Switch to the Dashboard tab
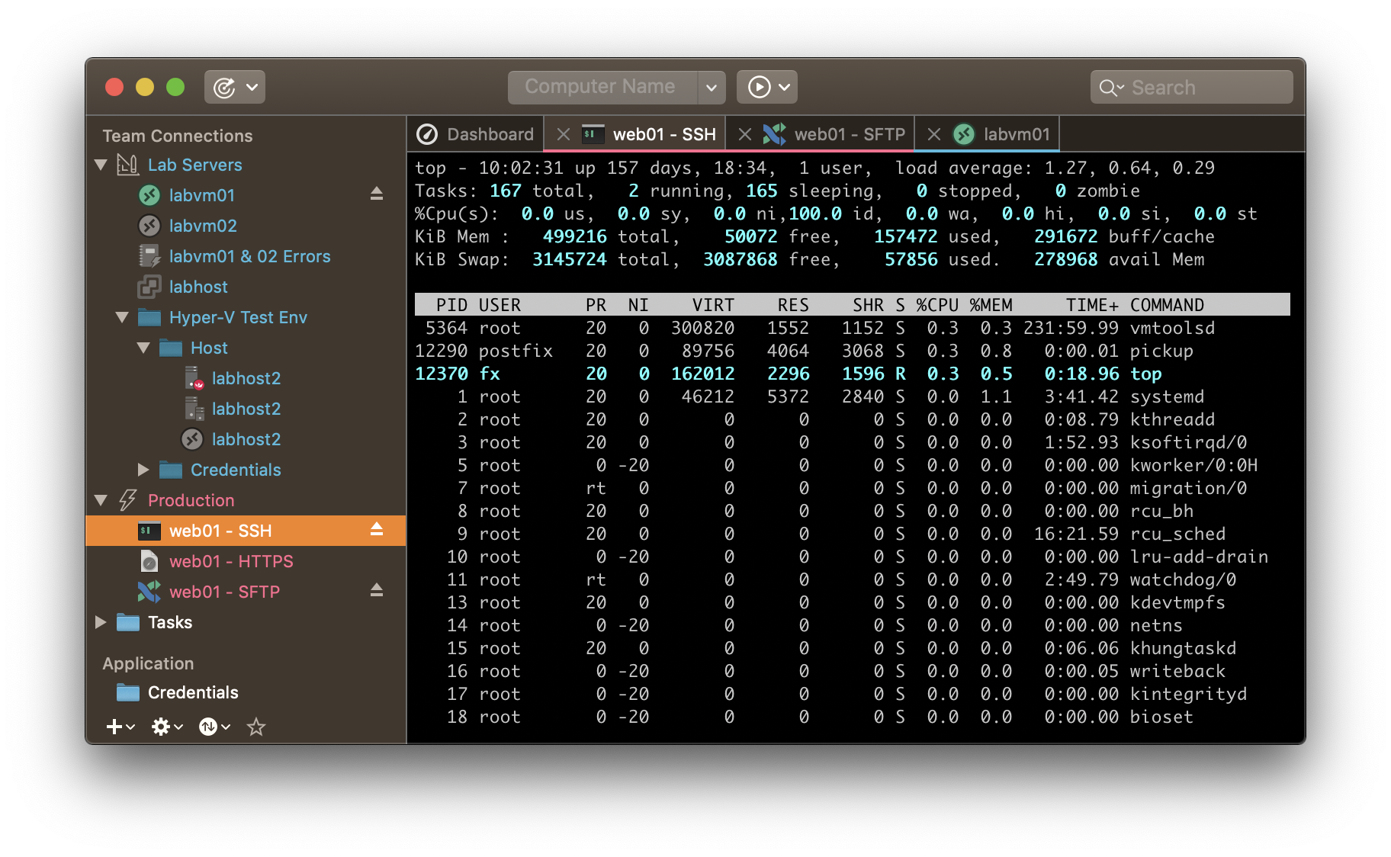This screenshot has height=857, width=1391. coord(476,134)
